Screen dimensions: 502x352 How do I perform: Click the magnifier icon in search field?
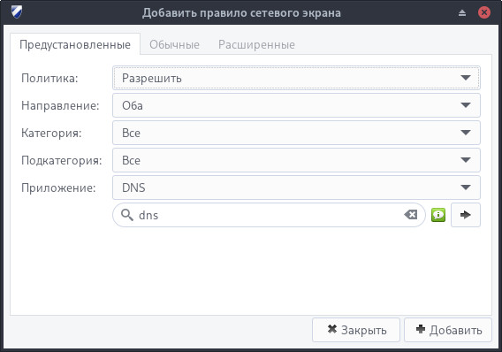(127, 215)
